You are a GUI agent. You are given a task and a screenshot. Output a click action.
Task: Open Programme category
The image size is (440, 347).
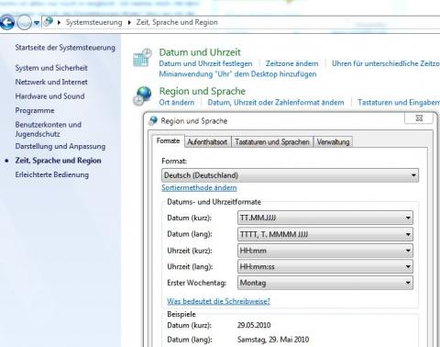point(35,110)
